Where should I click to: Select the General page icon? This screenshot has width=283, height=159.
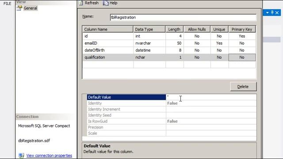coord(19,8)
